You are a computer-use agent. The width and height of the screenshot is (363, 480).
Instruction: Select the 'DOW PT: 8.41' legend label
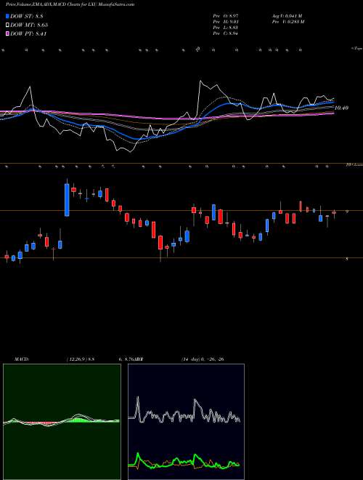(28, 34)
